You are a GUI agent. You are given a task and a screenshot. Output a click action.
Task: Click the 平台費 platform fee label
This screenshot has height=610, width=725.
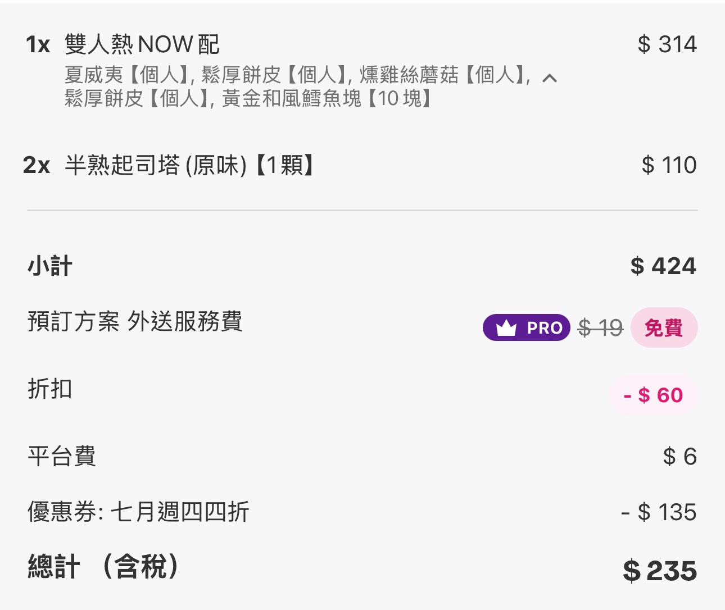coord(62,456)
